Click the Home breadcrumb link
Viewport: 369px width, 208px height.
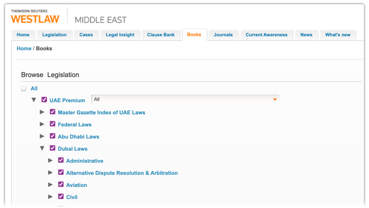point(24,48)
